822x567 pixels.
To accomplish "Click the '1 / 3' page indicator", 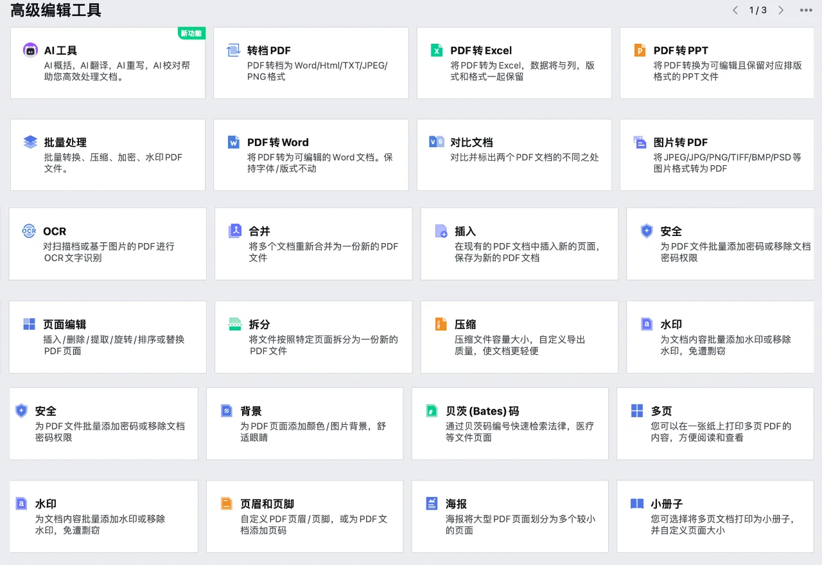I will point(758,10).
